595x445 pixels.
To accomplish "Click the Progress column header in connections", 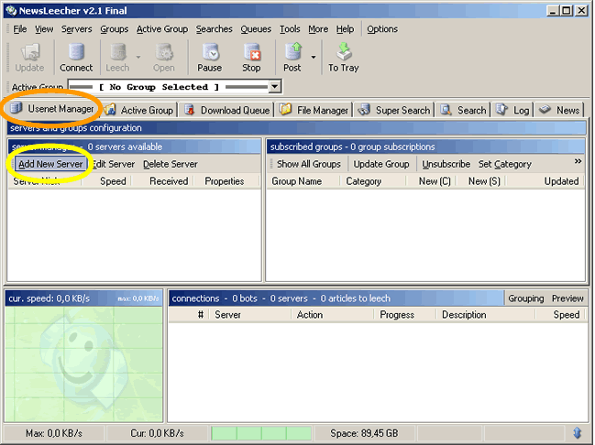I will click(x=404, y=315).
